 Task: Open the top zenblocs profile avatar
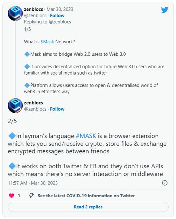[x=15, y=13]
